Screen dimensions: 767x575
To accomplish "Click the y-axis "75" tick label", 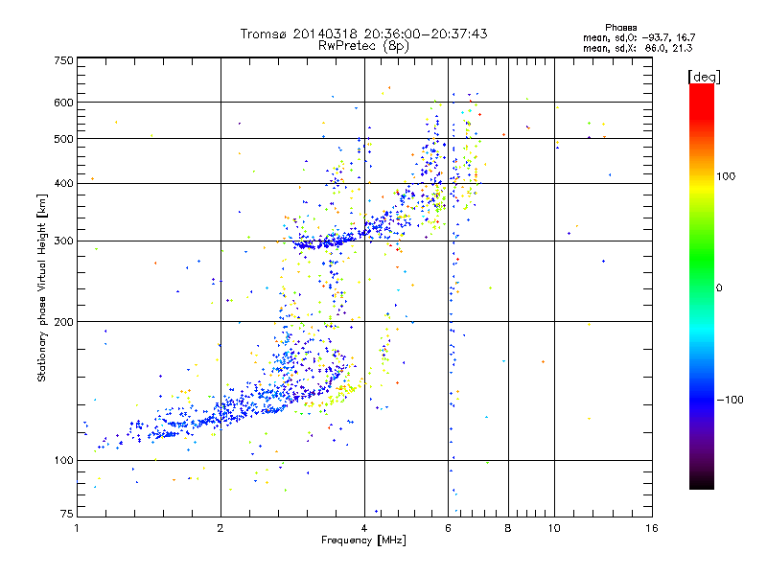I will 67,514.
